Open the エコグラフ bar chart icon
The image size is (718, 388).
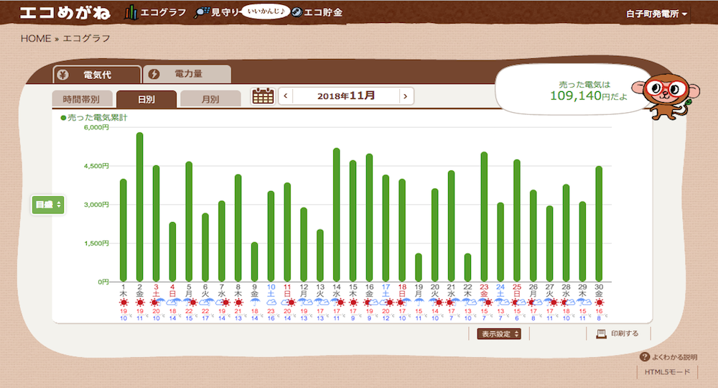pyautogui.click(x=131, y=12)
